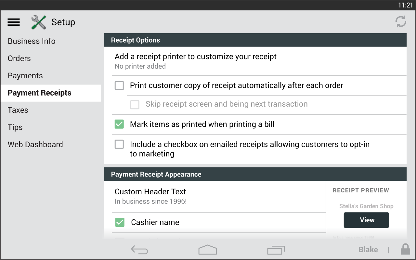416x260 pixels.
Task: Open Web Dashboard from sidebar
Action: 35,145
